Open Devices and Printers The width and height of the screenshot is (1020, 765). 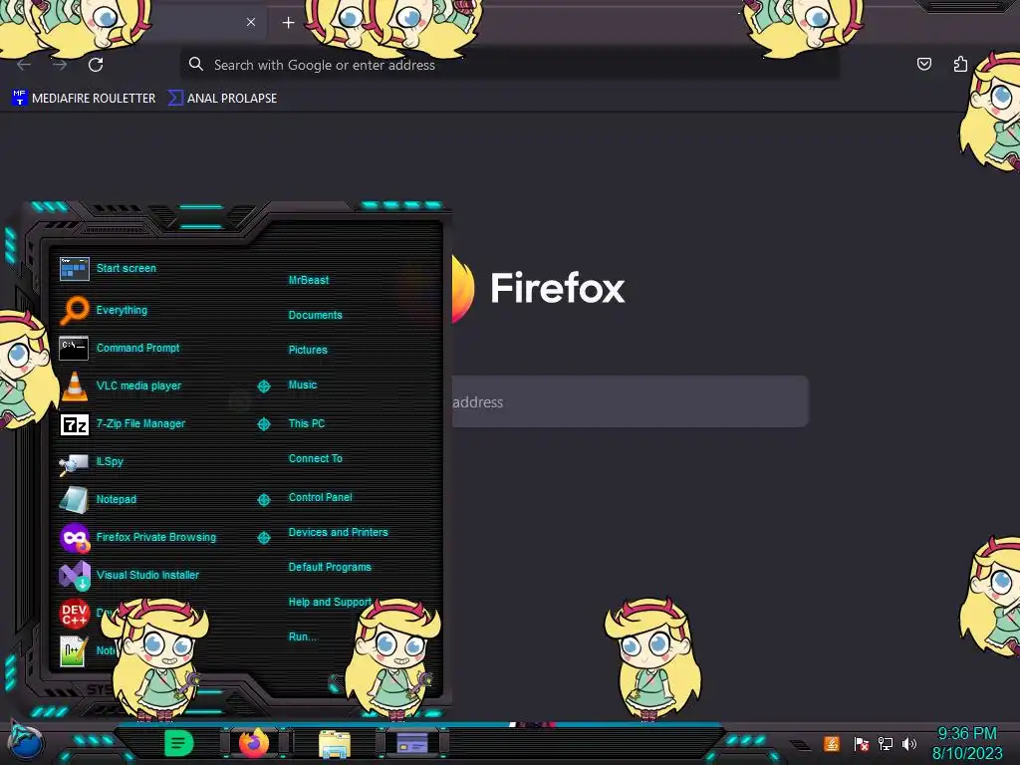pyautogui.click(x=339, y=532)
